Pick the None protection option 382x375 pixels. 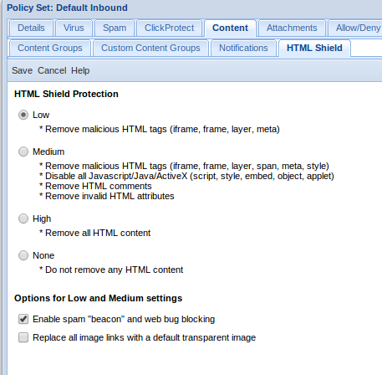click(23, 255)
